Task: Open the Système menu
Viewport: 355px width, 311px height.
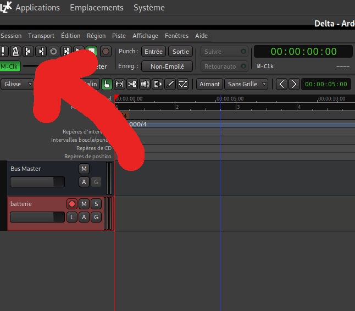Action: 149,8
